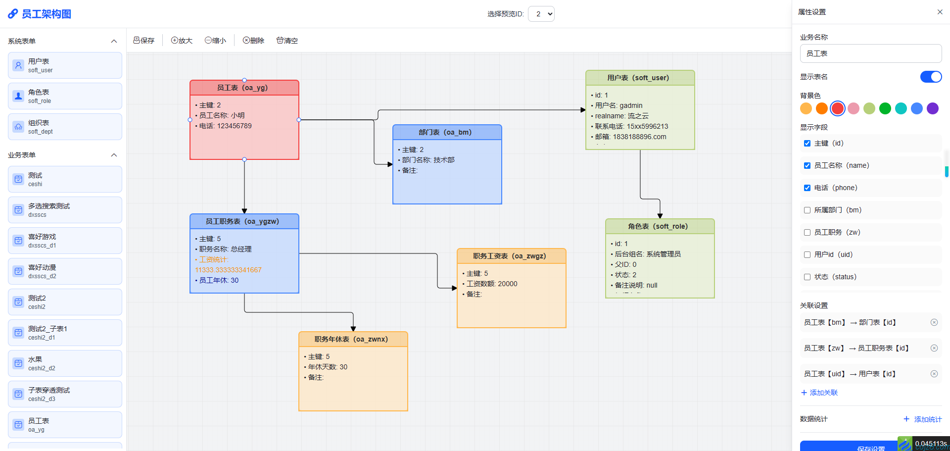Click the 员工架构图 chain-link logo icon
Image resolution: width=950 pixels, height=451 pixels.
click(x=12, y=14)
